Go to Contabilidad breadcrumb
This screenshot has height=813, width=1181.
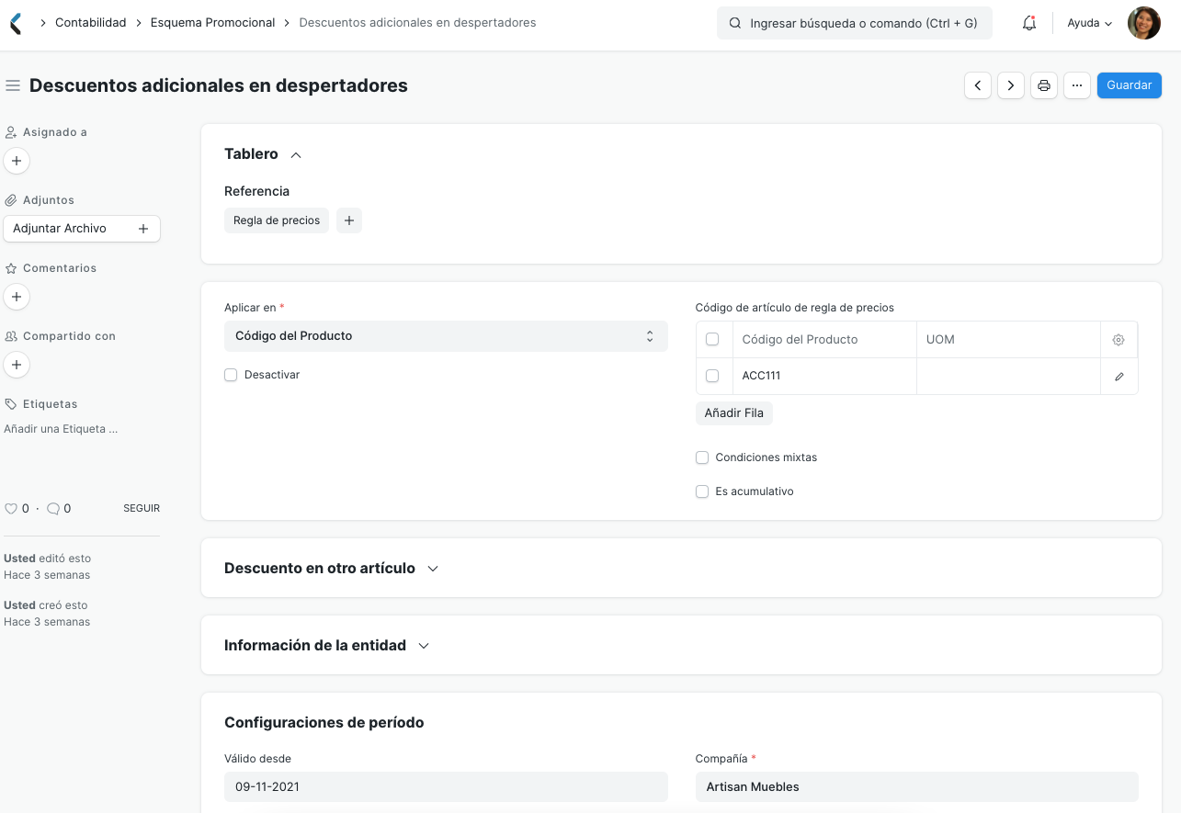[91, 22]
